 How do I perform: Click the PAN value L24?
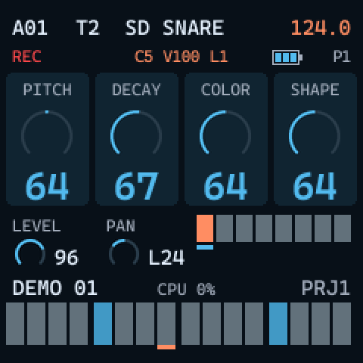(x=166, y=257)
